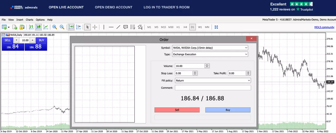Open the new chart dropdown arrow

(9, 27)
